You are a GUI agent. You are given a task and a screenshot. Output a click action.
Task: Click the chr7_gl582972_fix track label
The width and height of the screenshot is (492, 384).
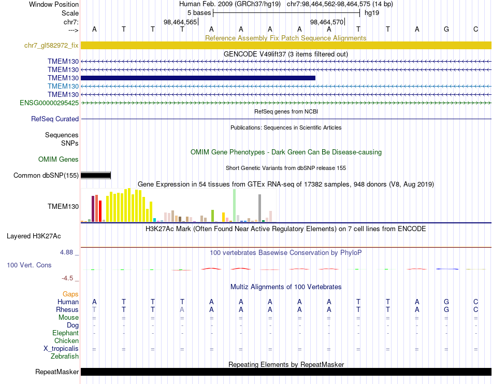(x=51, y=45)
